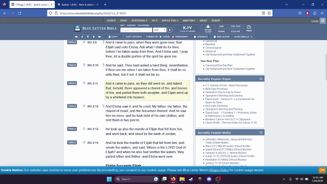
Task: Open the Devotionals menu
Action: pos(139,21)
